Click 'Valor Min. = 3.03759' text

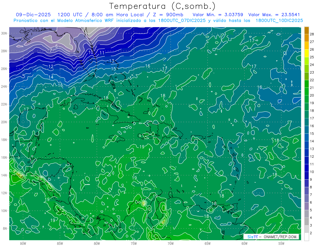[x=217, y=15]
